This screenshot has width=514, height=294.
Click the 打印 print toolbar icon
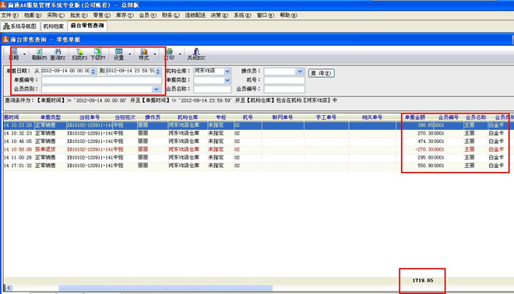point(169,51)
